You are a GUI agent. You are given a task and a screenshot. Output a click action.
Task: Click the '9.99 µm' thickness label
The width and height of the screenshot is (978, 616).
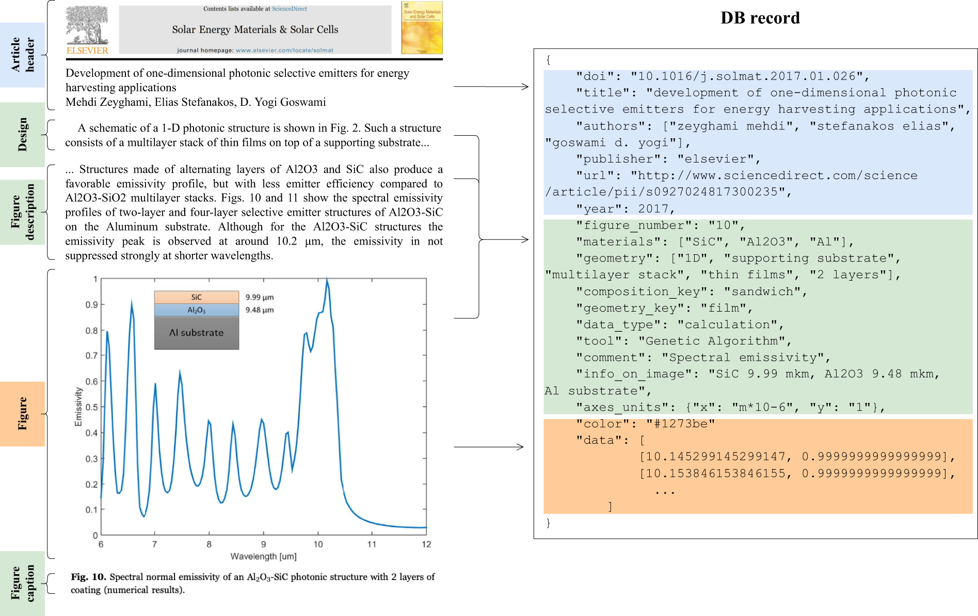260,297
